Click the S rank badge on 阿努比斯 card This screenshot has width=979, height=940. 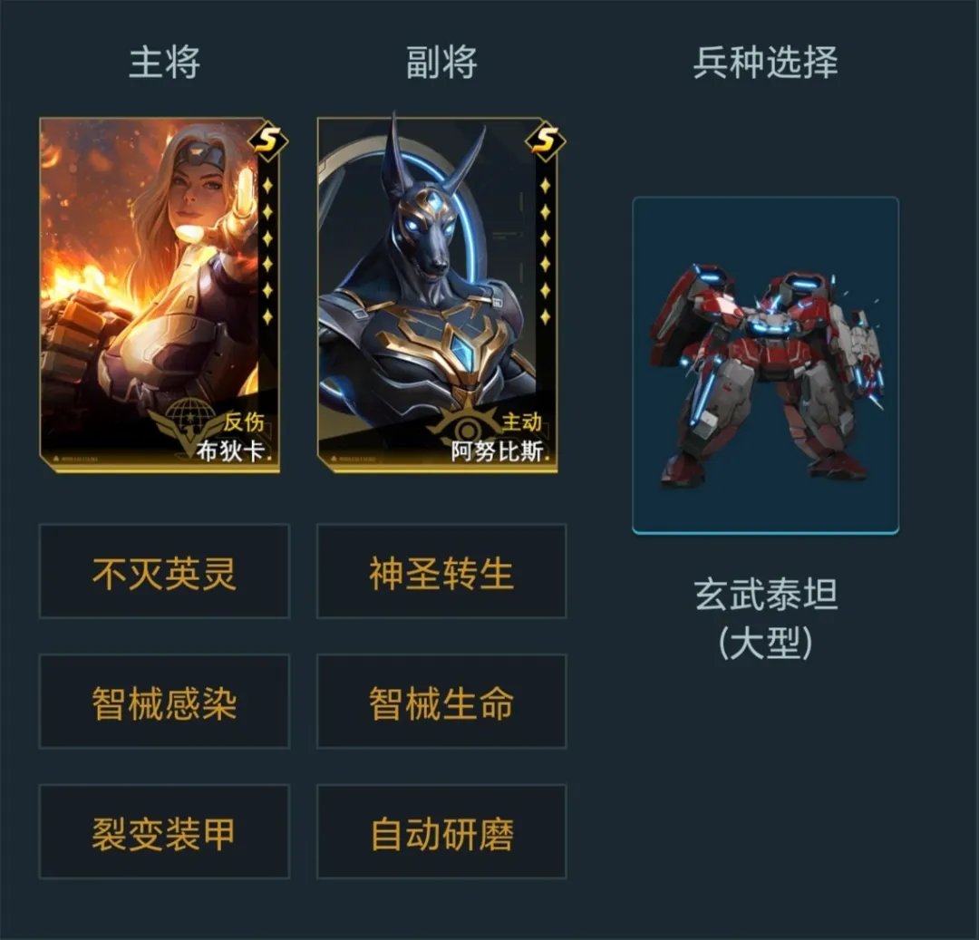(x=546, y=141)
